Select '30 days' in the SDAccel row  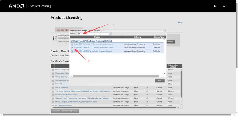tap(171, 98)
